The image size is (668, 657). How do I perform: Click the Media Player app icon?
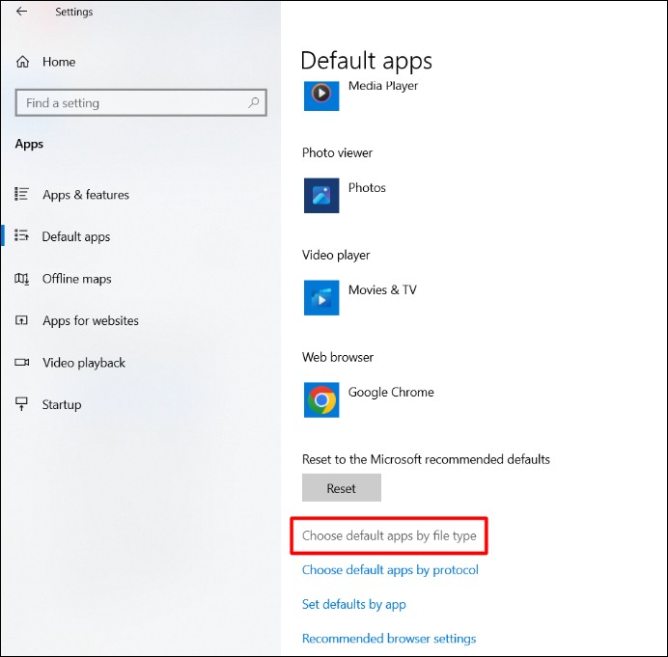(320, 94)
